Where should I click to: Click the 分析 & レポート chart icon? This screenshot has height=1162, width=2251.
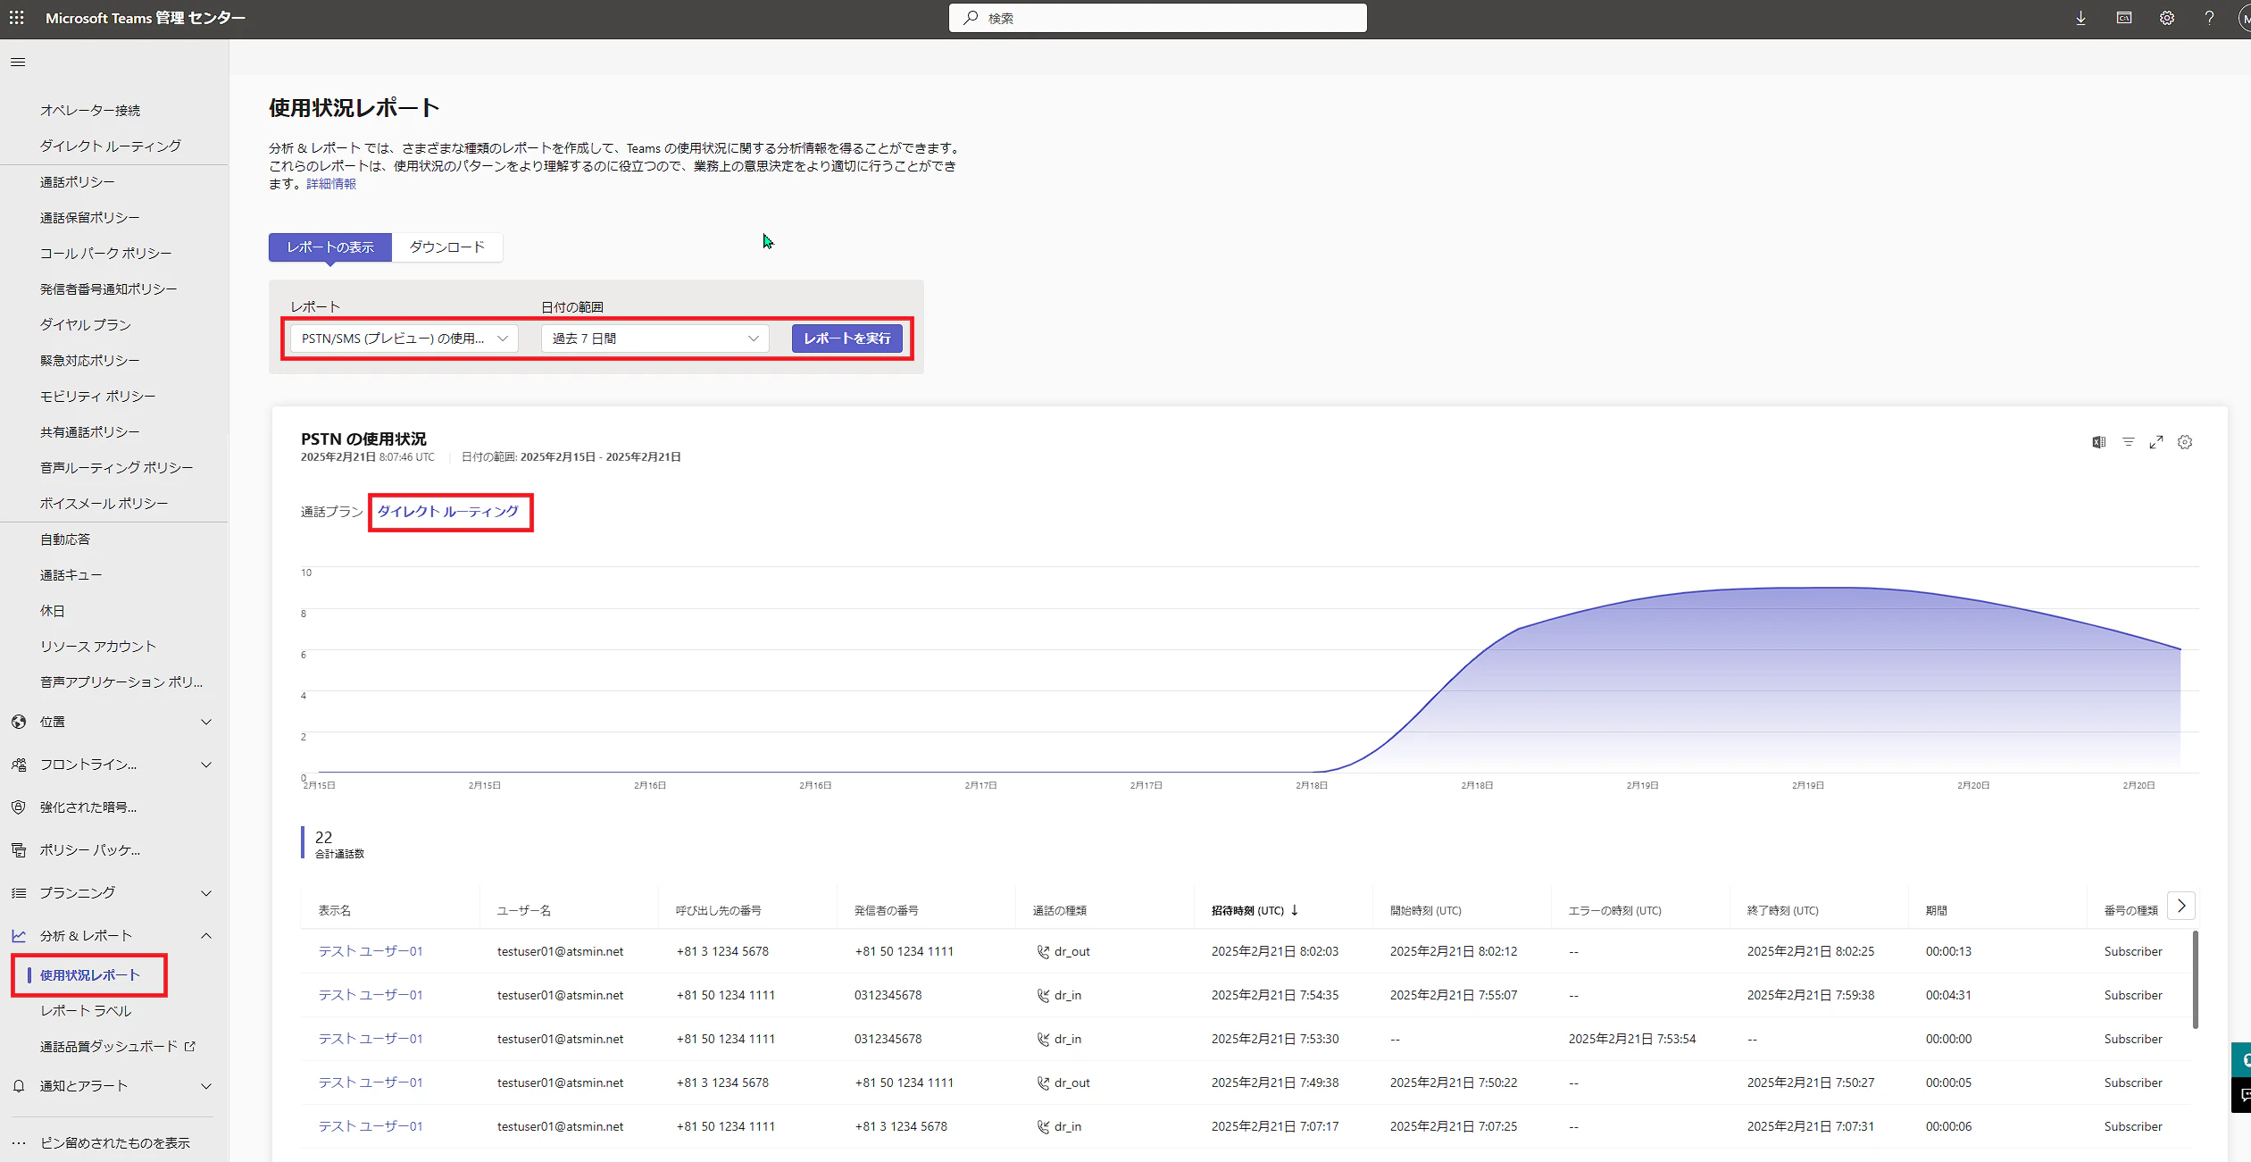[x=19, y=936]
